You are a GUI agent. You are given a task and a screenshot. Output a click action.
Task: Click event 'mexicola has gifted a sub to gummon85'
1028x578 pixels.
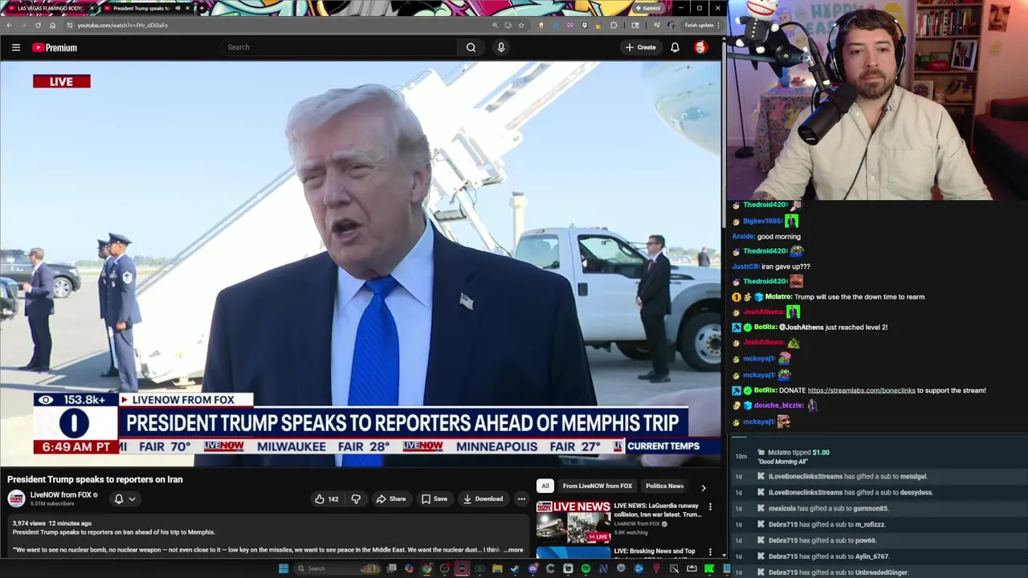click(828, 508)
